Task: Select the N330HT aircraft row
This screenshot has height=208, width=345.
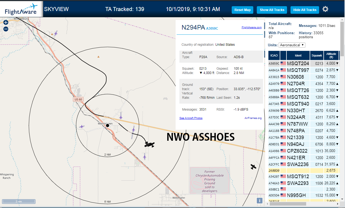Action: pyautogui.click(x=303, y=111)
